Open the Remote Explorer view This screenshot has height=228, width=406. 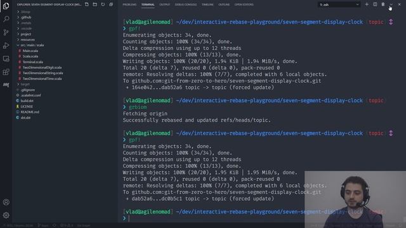[6, 59]
